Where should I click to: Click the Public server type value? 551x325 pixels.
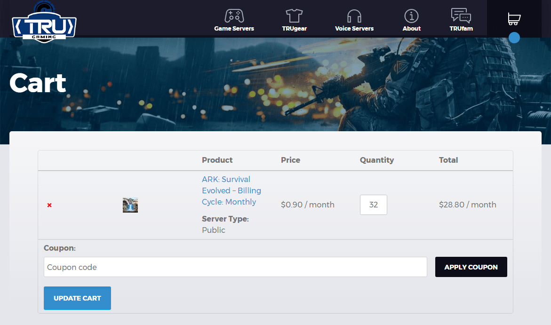213,230
